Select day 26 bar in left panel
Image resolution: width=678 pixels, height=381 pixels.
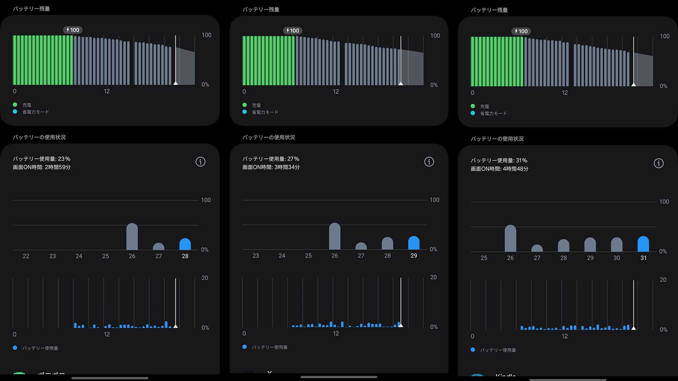(132, 237)
